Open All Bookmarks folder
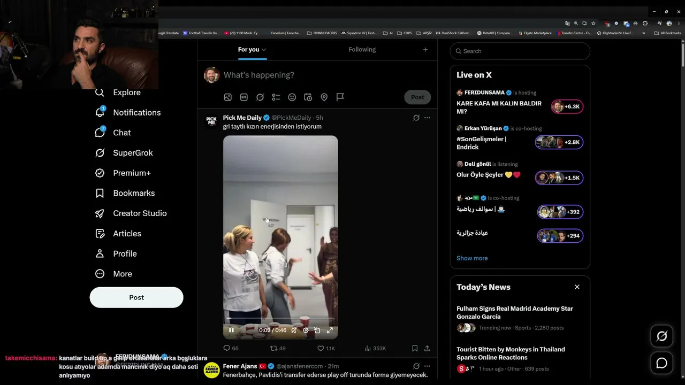Image resolution: width=685 pixels, height=385 pixels. [x=667, y=33]
